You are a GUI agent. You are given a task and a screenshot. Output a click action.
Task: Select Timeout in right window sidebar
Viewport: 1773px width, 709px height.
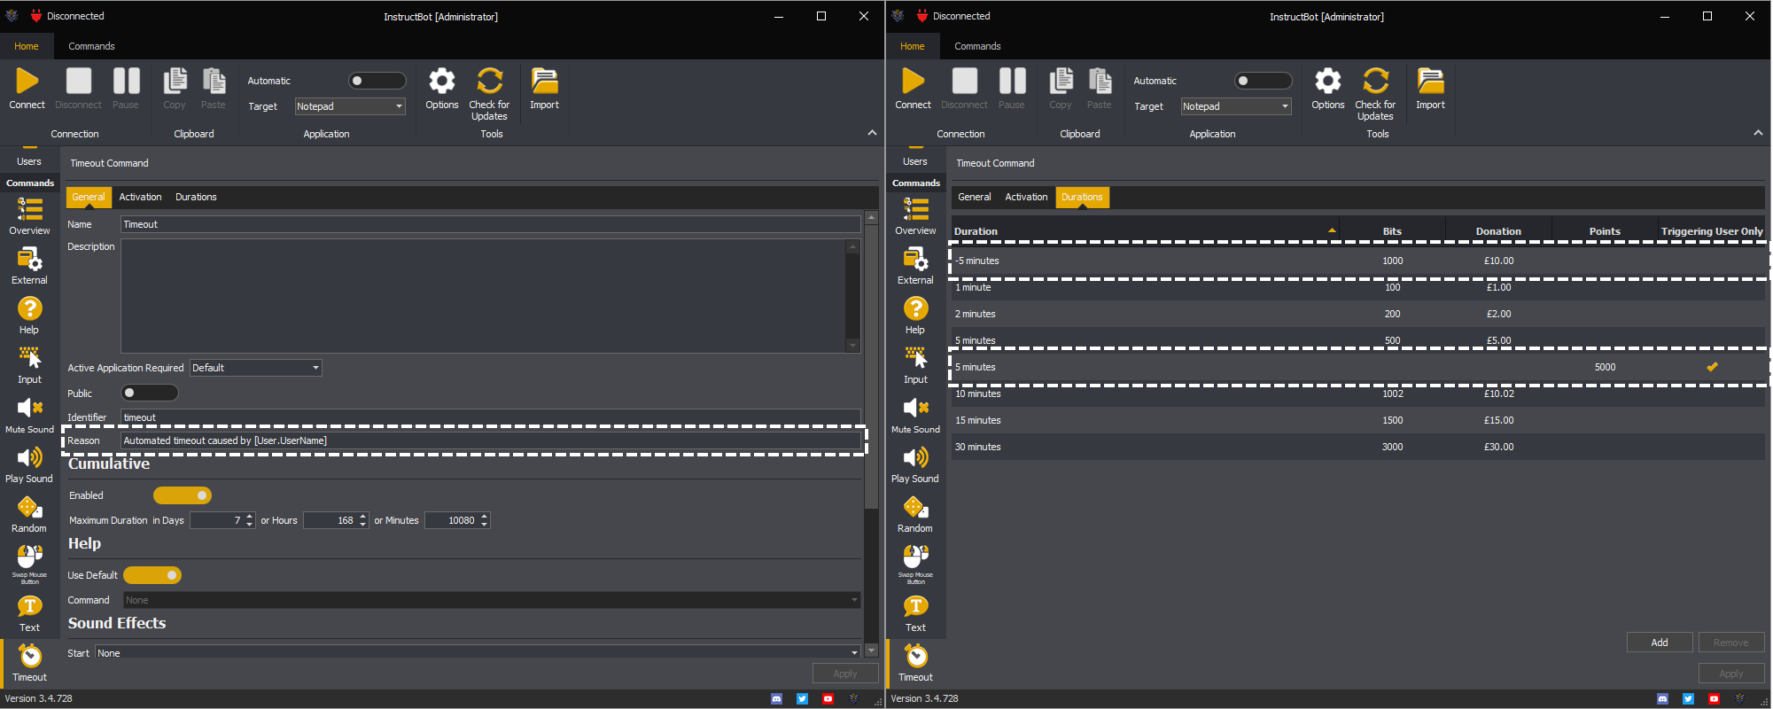(915, 663)
